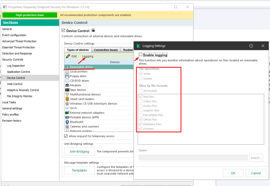Click the Bluetooth icon
Image resolution: width=270 pixels, height=186 pixels.
67,122
